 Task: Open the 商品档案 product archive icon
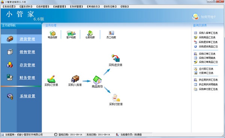point(52,33)
